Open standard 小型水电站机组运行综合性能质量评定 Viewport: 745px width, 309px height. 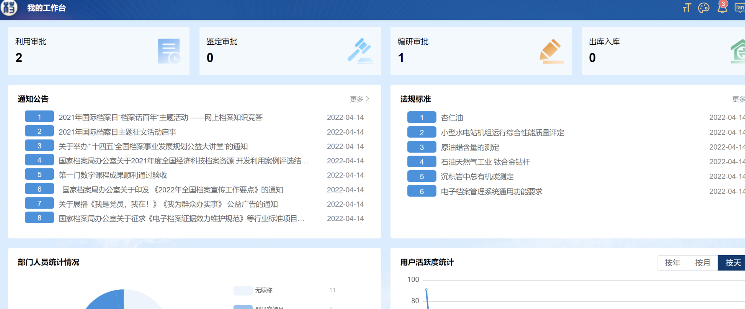[x=502, y=133]
